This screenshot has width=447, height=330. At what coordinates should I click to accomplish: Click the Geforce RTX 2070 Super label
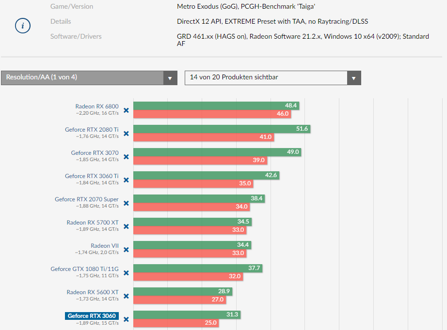tap(87, 199)
